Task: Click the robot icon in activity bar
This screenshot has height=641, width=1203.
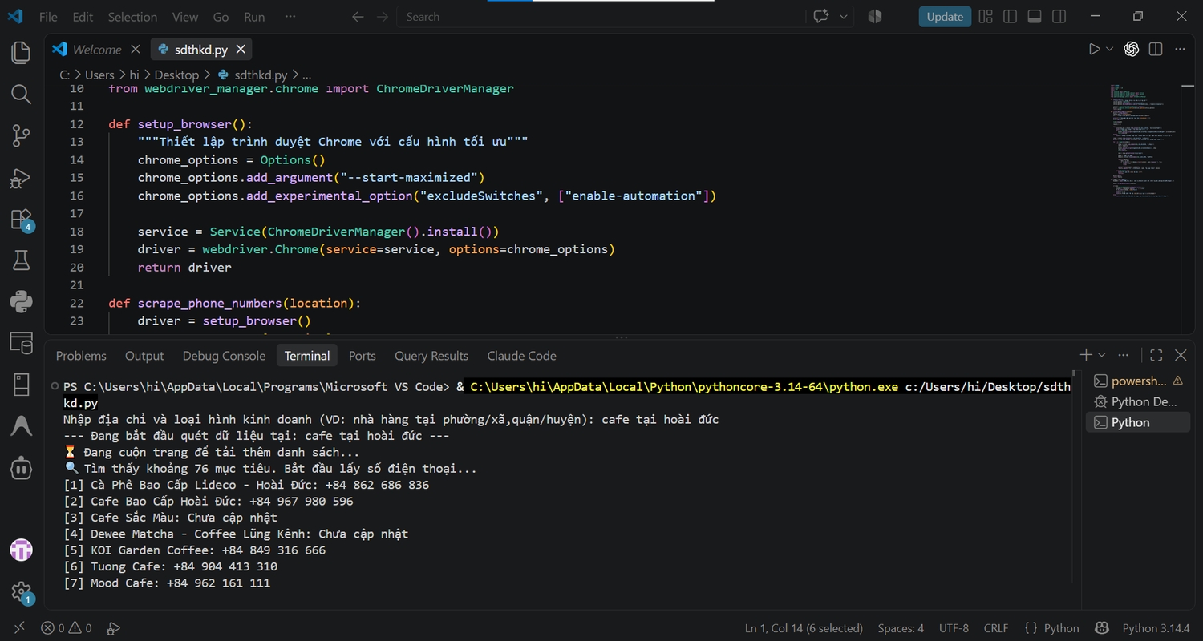Action: (21, 467)
